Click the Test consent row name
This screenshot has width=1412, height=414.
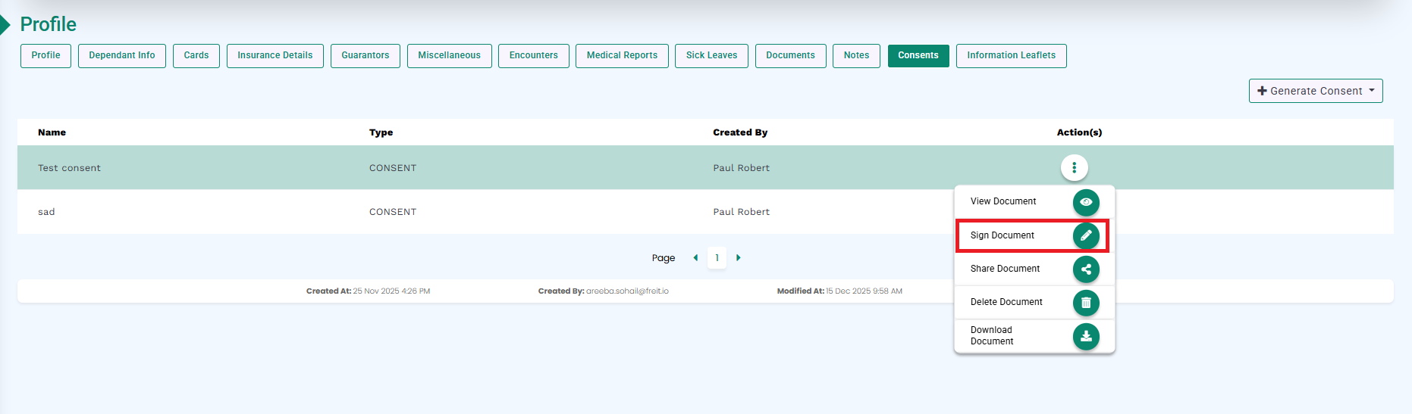(69, 168)
